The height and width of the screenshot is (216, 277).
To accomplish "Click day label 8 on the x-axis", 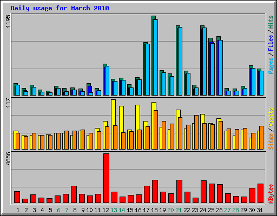I will 75,210.
